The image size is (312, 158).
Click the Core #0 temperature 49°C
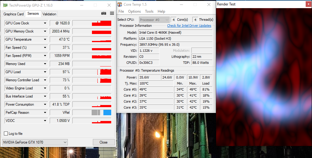point(156,89)
